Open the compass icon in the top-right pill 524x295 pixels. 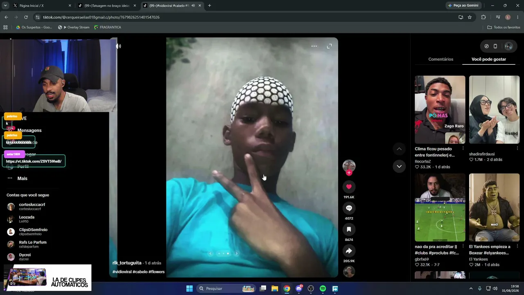tap(486, 46)
